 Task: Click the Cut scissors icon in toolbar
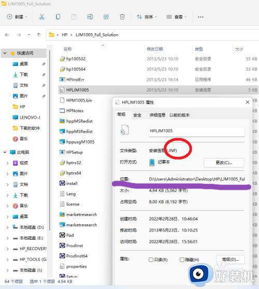pos(42,17)
